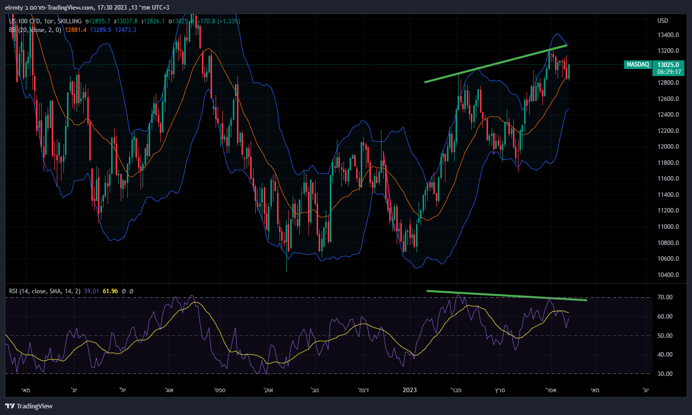Click the yellow RSI moving average value 61.96

pos(110,291)
